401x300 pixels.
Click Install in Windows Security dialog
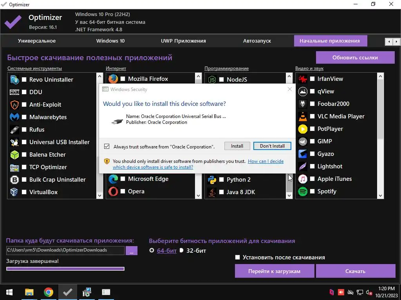(x=237, y=146)
